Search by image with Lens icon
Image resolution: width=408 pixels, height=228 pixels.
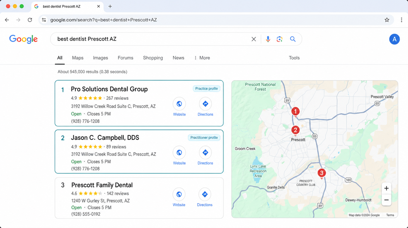pyautogui.click(x=279, y=39)
